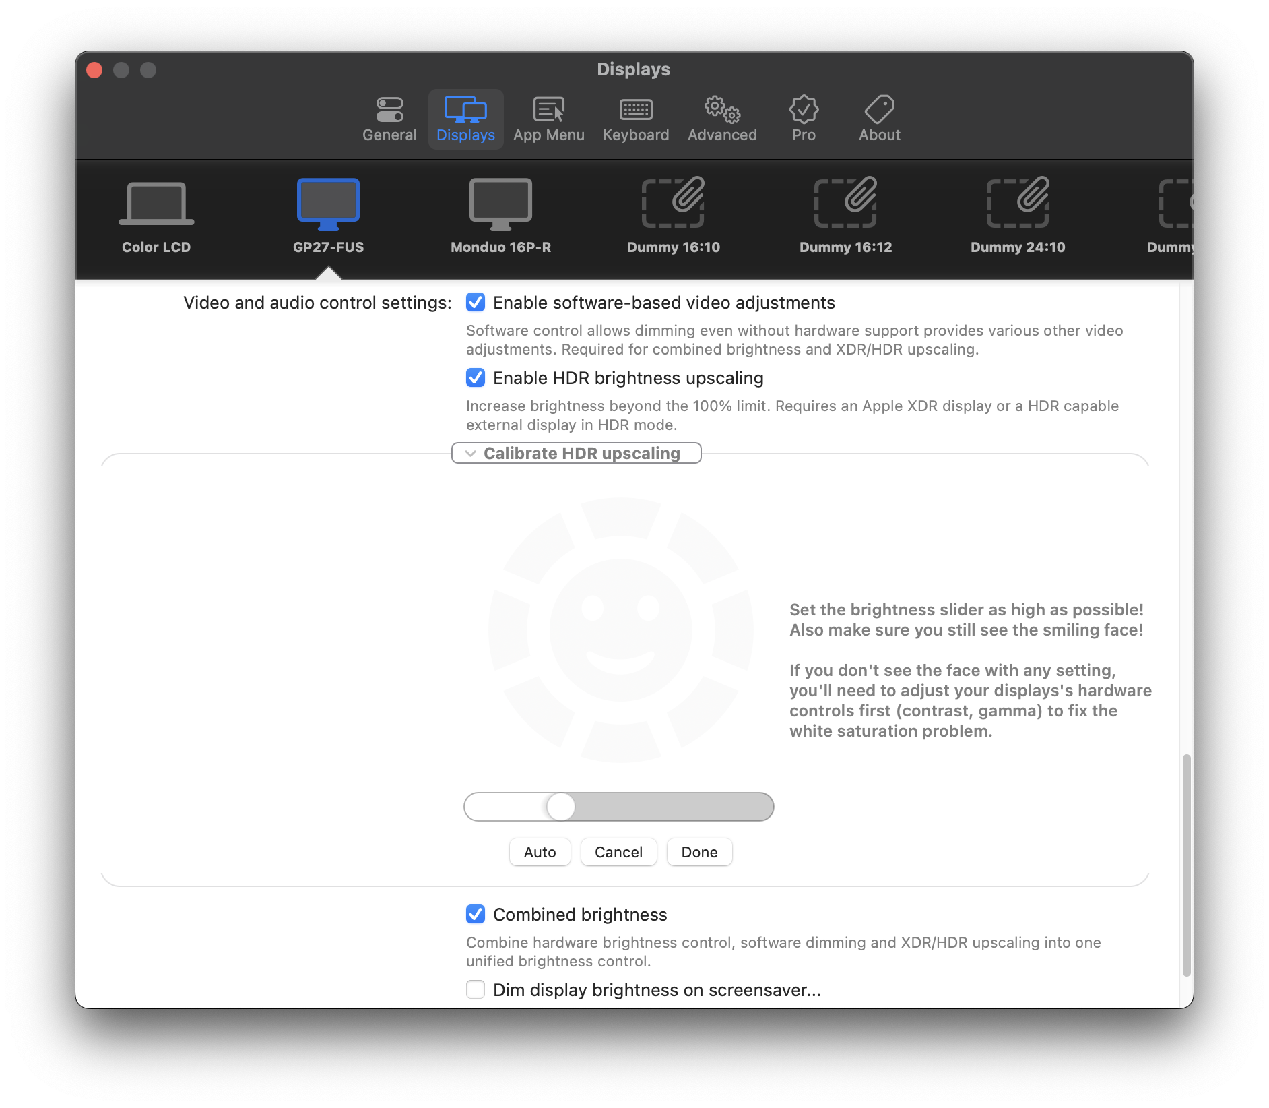
Task: Switch to the Displays pane
Action: click(x=465, y=119)
